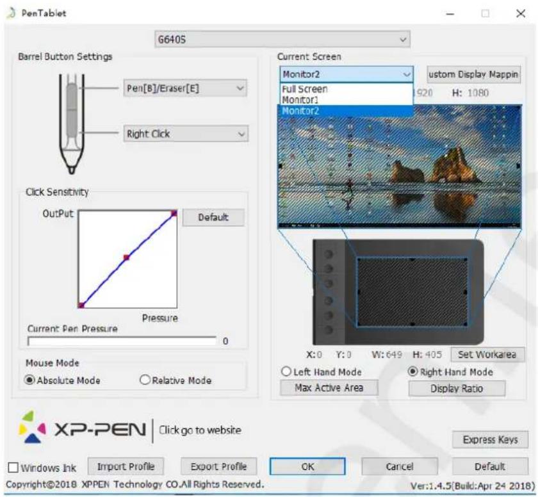Select Relative Mode radio button

point(145,380)
